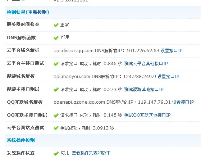
Task: Click green check in 系统插件状态 row
Action: point(56,153)
